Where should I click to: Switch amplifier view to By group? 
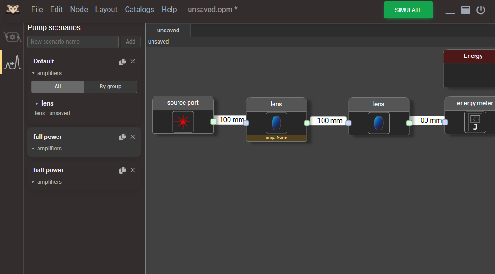tap(110, 87)
